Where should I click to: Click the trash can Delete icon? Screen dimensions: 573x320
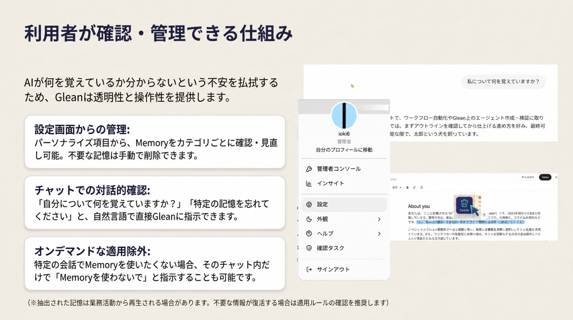point(464,205)
